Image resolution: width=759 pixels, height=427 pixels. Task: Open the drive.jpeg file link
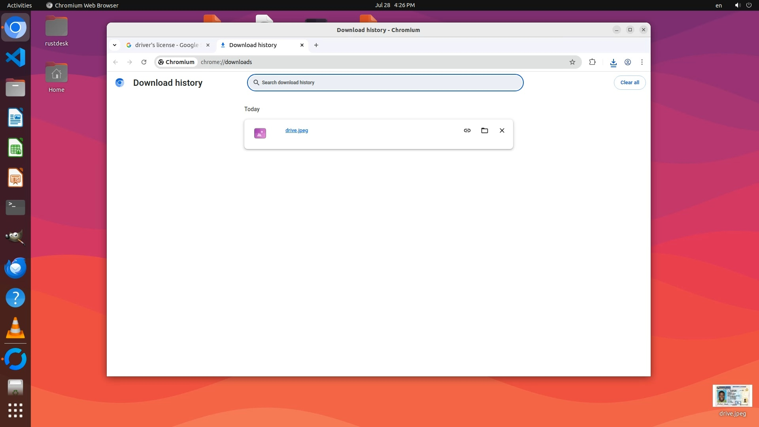coord(296,130)
